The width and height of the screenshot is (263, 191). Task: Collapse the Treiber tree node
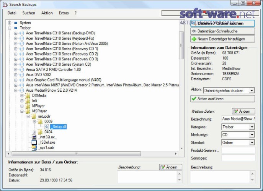(x=10, y=28)
